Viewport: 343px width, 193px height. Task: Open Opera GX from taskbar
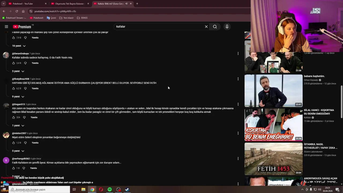pos(101,190)
